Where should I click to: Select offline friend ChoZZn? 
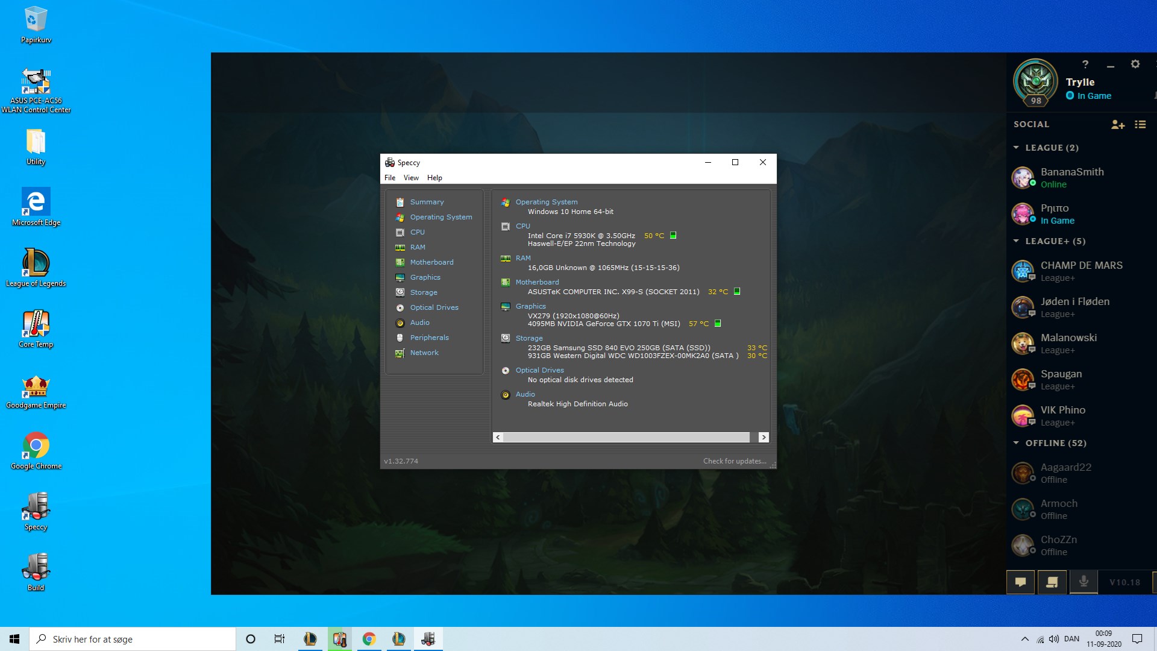click(1082, 546)
